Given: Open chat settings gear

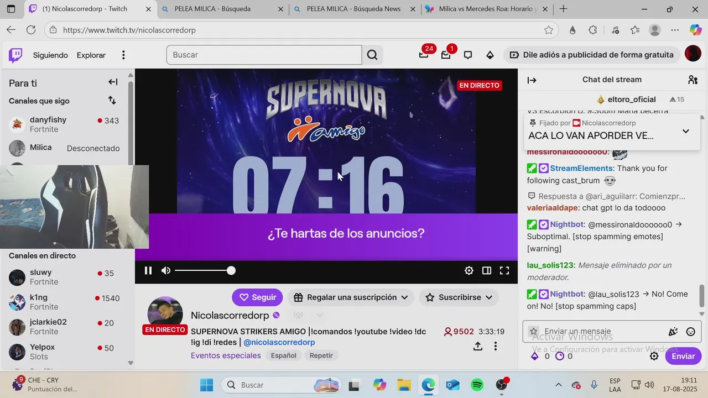Looking at the screenshot, I should (654, 356).
